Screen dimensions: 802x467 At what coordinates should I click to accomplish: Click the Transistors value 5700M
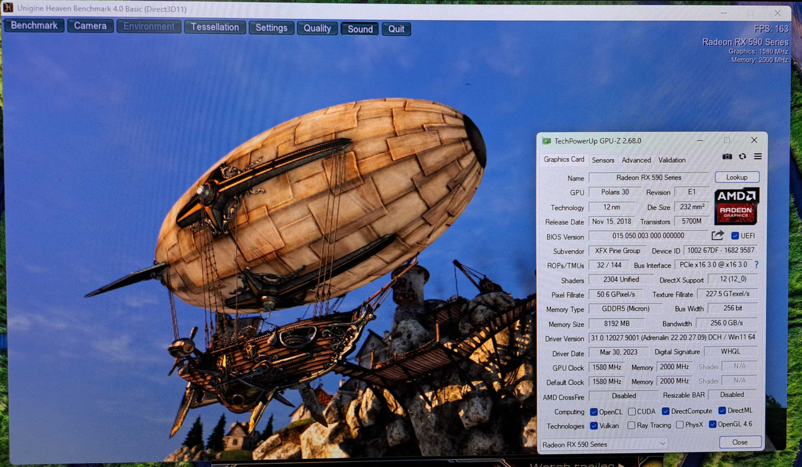click(x=693, y=221)
